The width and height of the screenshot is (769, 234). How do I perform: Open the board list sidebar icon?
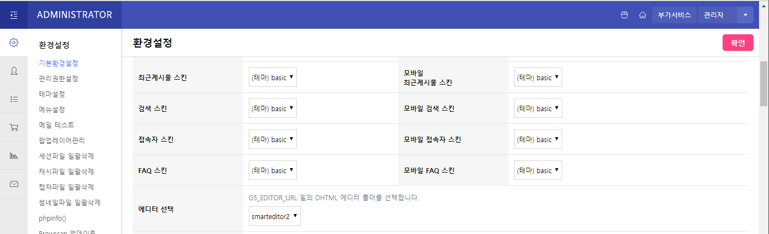pyautogui.click(x=14, y=99)
